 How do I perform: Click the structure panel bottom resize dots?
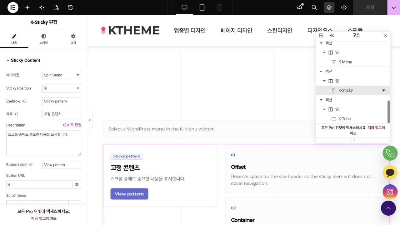pyautogui.click(x=353, y=140)
